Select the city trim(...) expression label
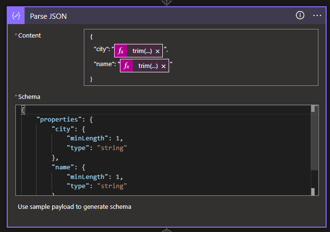 (142, 51)
